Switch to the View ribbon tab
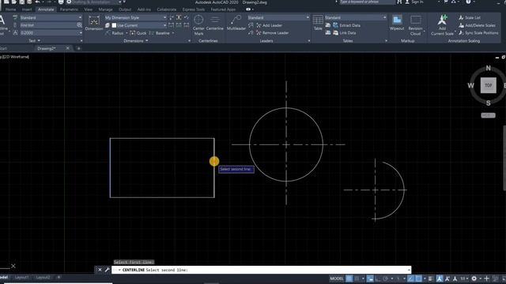 (89, 9)
